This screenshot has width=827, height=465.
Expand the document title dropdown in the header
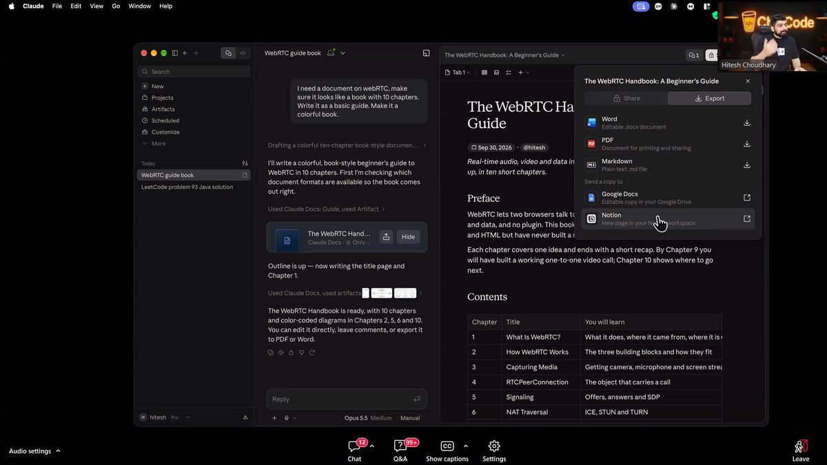point(563,55)
